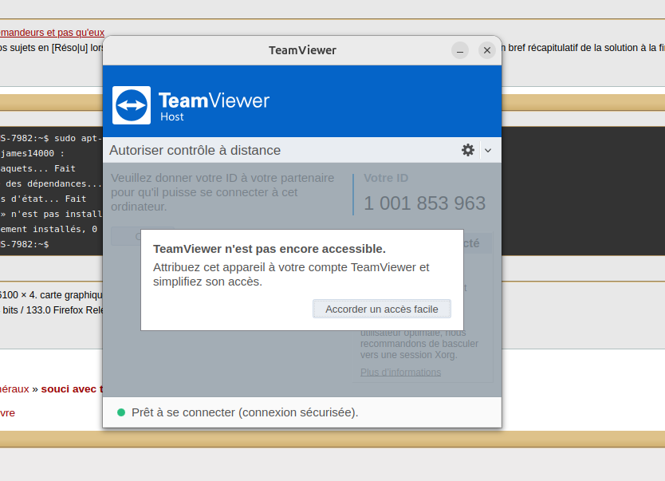Image resolution: width=665 pixels, height=481 pixels.
Task: Click 'Attribuez cet appareil' description text
Action: click(x=291, y=274)
